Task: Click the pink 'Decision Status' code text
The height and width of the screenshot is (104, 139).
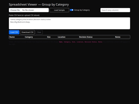Action: 91,42
